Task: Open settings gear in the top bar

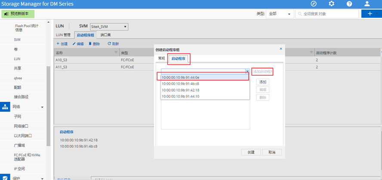Action: (x=331, y=4)
